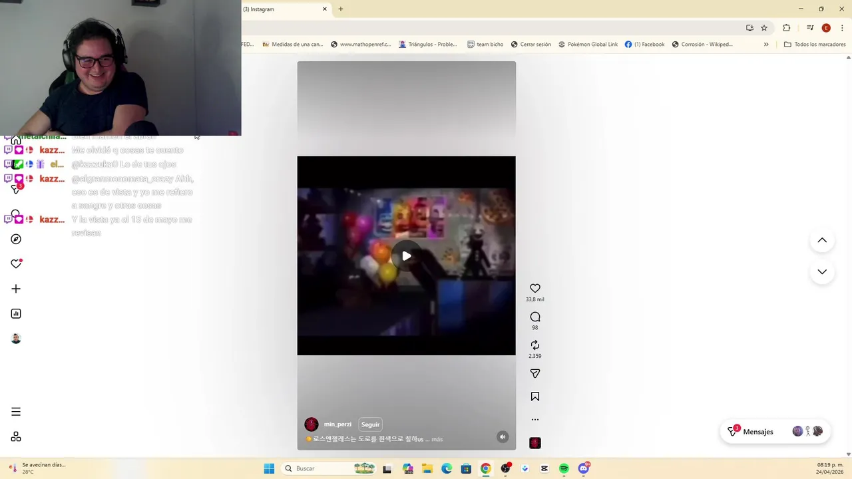Expand the caption with the 'más' link
The image size is (852, 479).
pos(437,439)
